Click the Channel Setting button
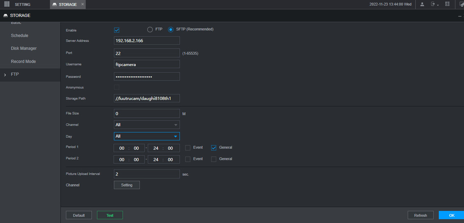The height and width of the screenshot is (223, 464). [x=127, y=185]
